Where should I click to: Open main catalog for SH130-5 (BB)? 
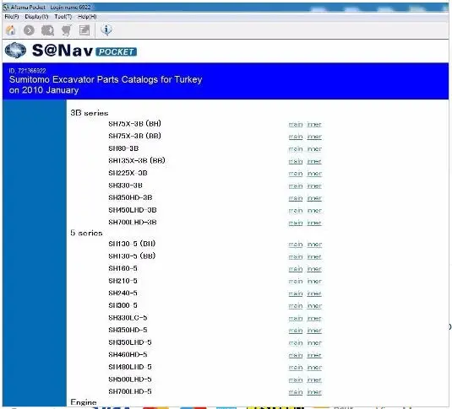click(x=296, y=256)
